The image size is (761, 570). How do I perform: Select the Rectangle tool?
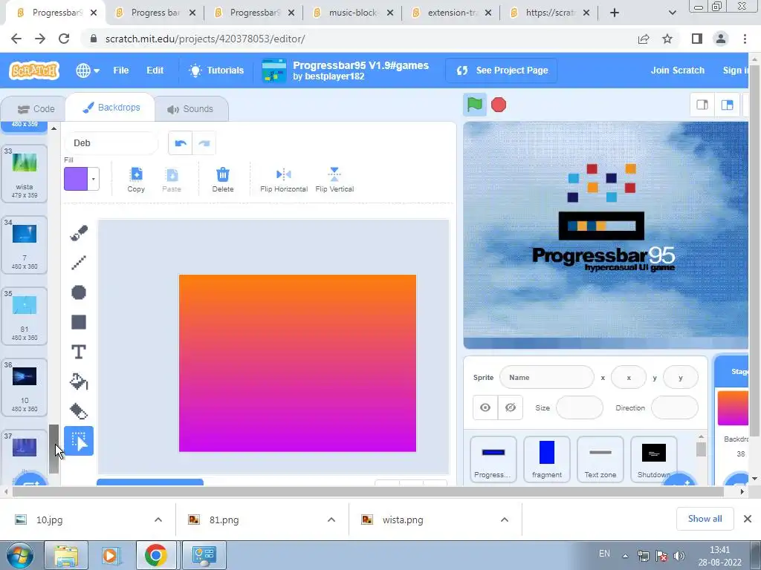[x=79, y=322]
